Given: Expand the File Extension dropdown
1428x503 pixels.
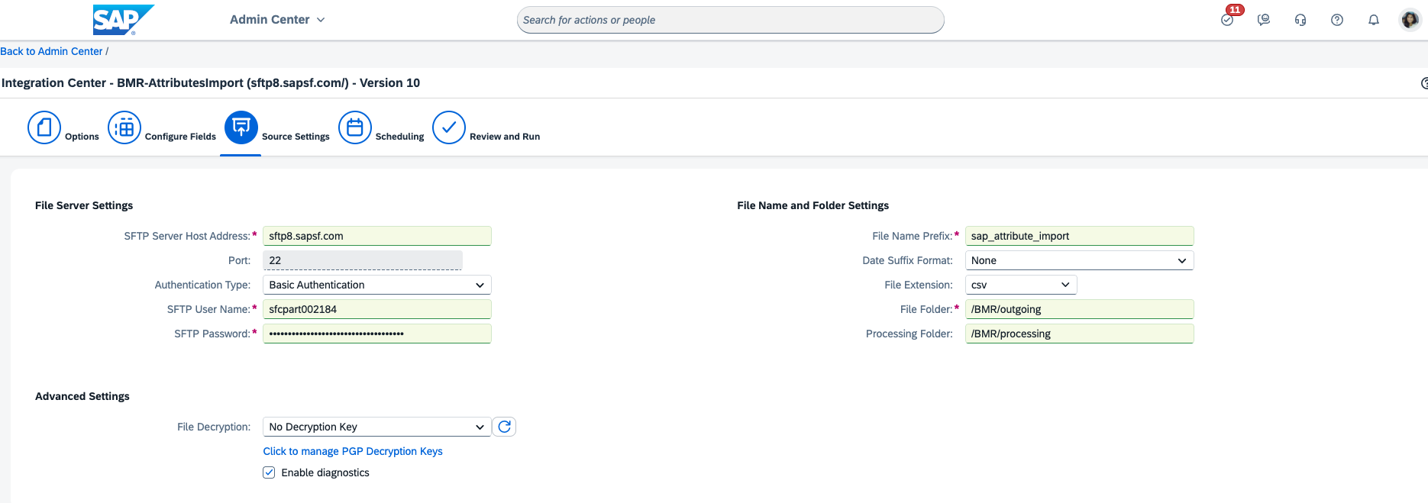Looking at the screenshot, I should [x=1020, y=285].
